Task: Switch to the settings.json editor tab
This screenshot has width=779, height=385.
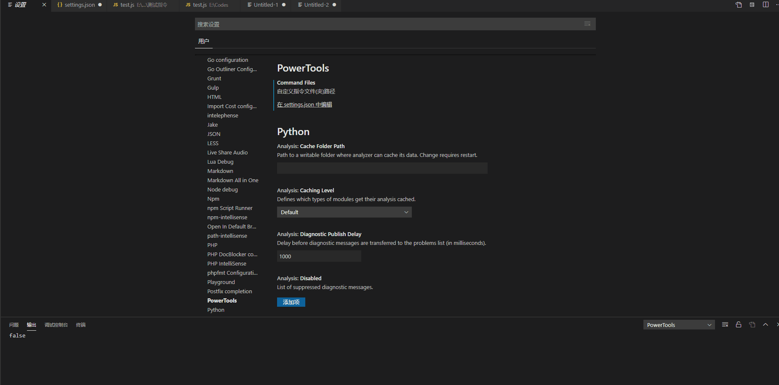Action: coord(79,5)
